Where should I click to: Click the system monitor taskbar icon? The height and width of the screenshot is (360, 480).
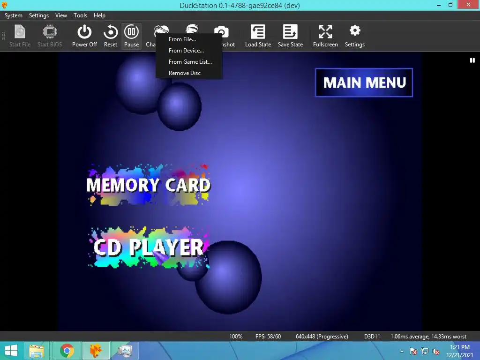point(125,351)
